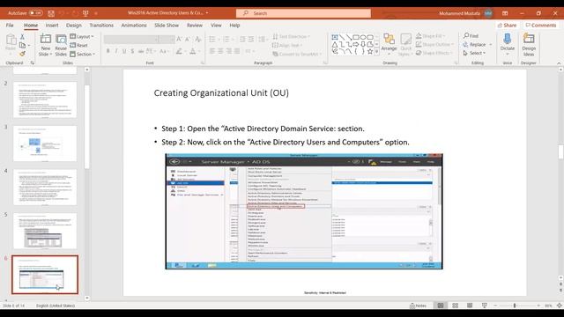This screenshot has height=317, width=564.
Task: Click the Cut scissors icon
Action: (22, 37)
